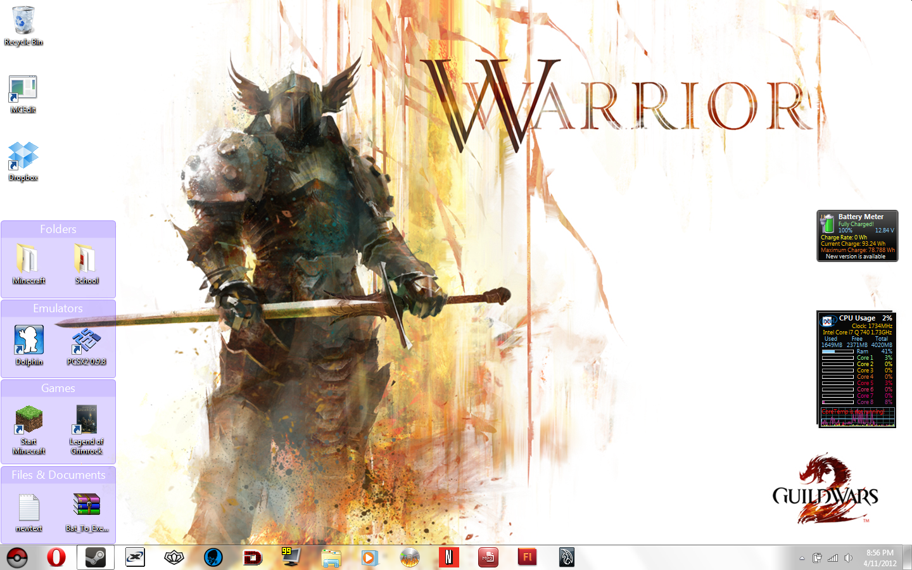Screen dimensions: 912x570
Task: Click the Battery Meter gadget
Action: pyautogui.click(x=857, y=236)
